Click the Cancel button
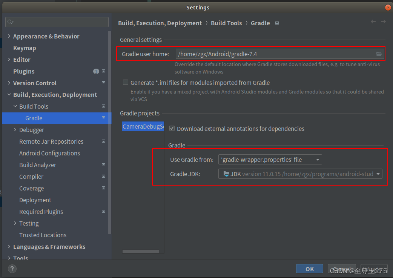Screen dimensions: 393x278 click(342, 269)
